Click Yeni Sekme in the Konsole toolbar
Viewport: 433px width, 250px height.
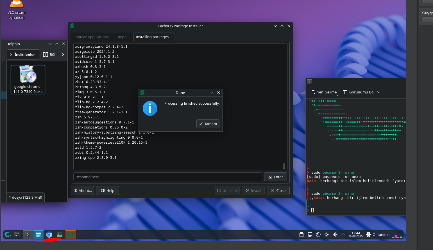[323, 92]
